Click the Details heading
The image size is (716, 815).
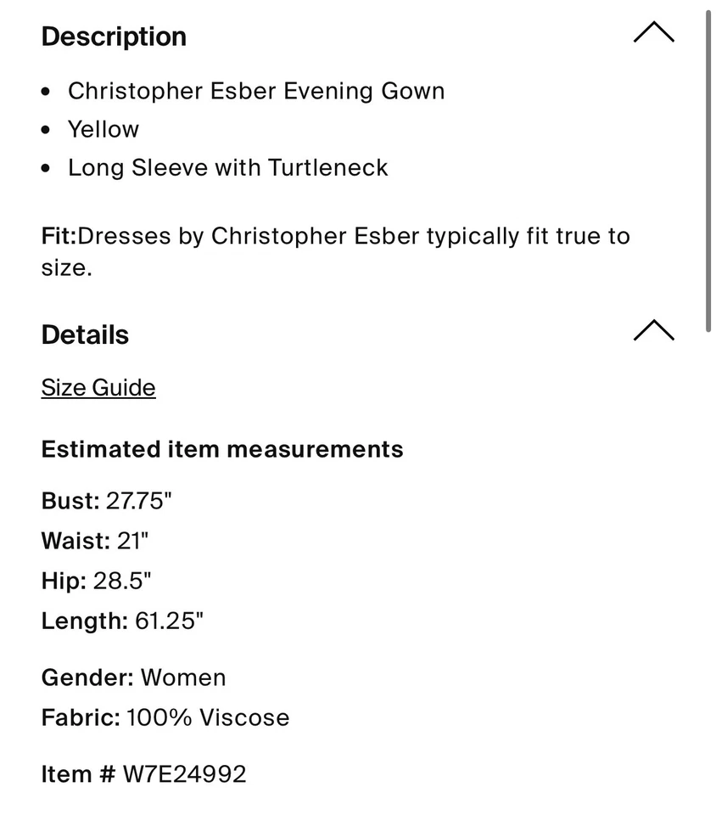click(85, 334)
